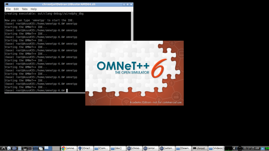Launch the web browser globe icon
Image resolution: width=269 pixels, height=151 pixels.
pyautogui.click(x=9, y=148)
